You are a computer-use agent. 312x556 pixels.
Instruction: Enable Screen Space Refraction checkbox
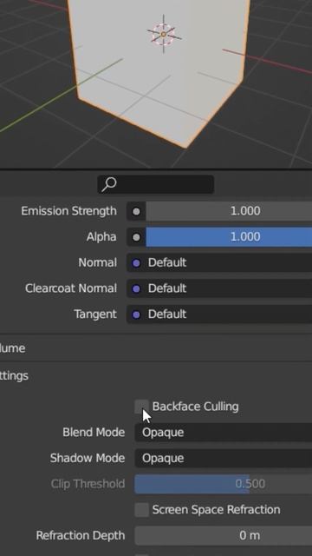(141, 510)
